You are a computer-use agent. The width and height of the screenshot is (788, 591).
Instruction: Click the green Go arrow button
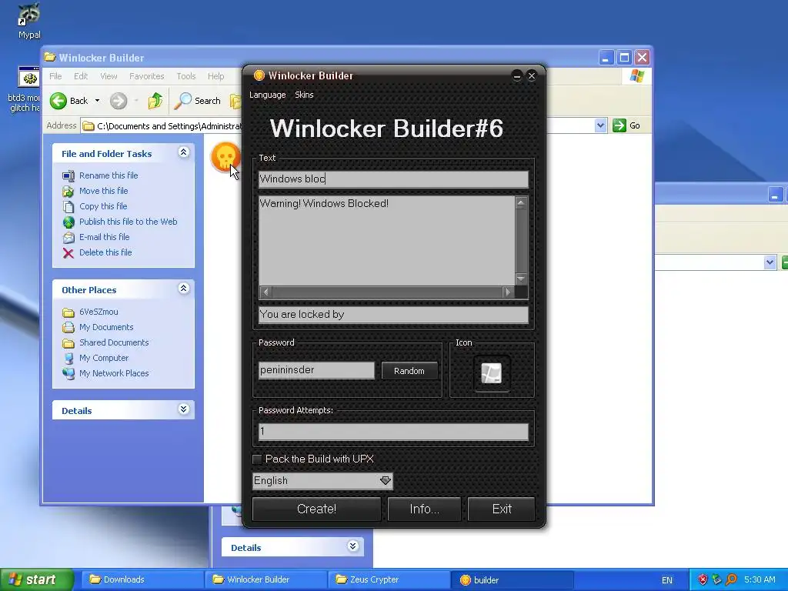point(619,125)
